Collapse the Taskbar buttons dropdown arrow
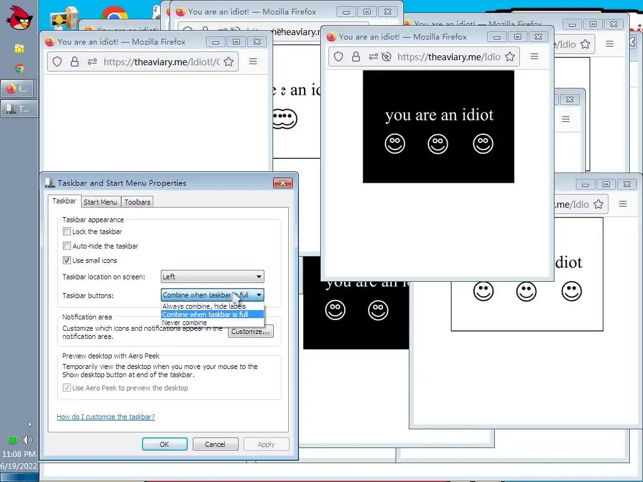Viewport: 643px width, 482px height. click(x=259, y=295)
